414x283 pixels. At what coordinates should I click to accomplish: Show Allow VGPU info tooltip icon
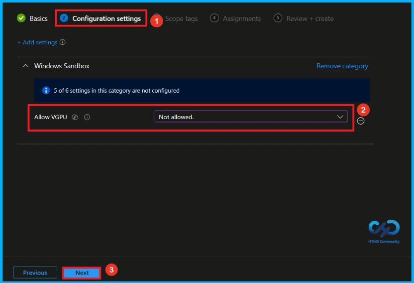[87, 117]
